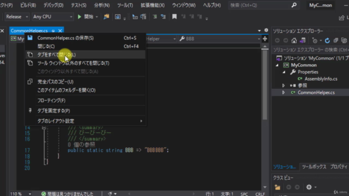Collapse the MyCommon project node
Screen dimensions: 349x196
pyautogui.click(x=277, y=65)
